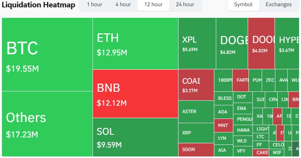Open the ETH $12.95M tile
Image resolution: width=301 pixels, height=158 pixels.
[x=135, y=43]
